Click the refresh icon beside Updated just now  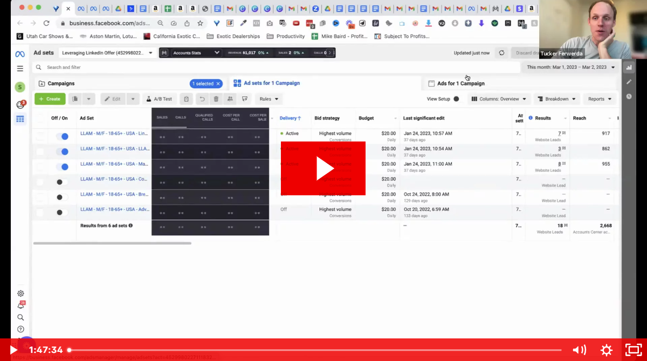click(501, 53)
